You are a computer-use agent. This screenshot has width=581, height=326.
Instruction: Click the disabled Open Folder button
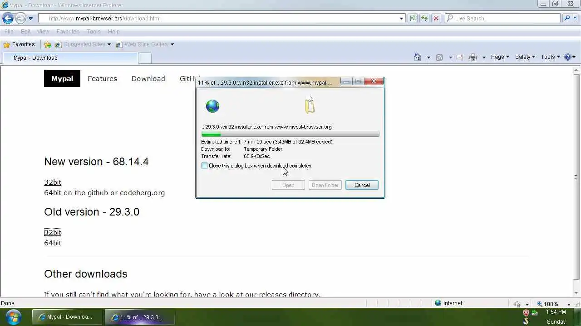tap(325, 185)
